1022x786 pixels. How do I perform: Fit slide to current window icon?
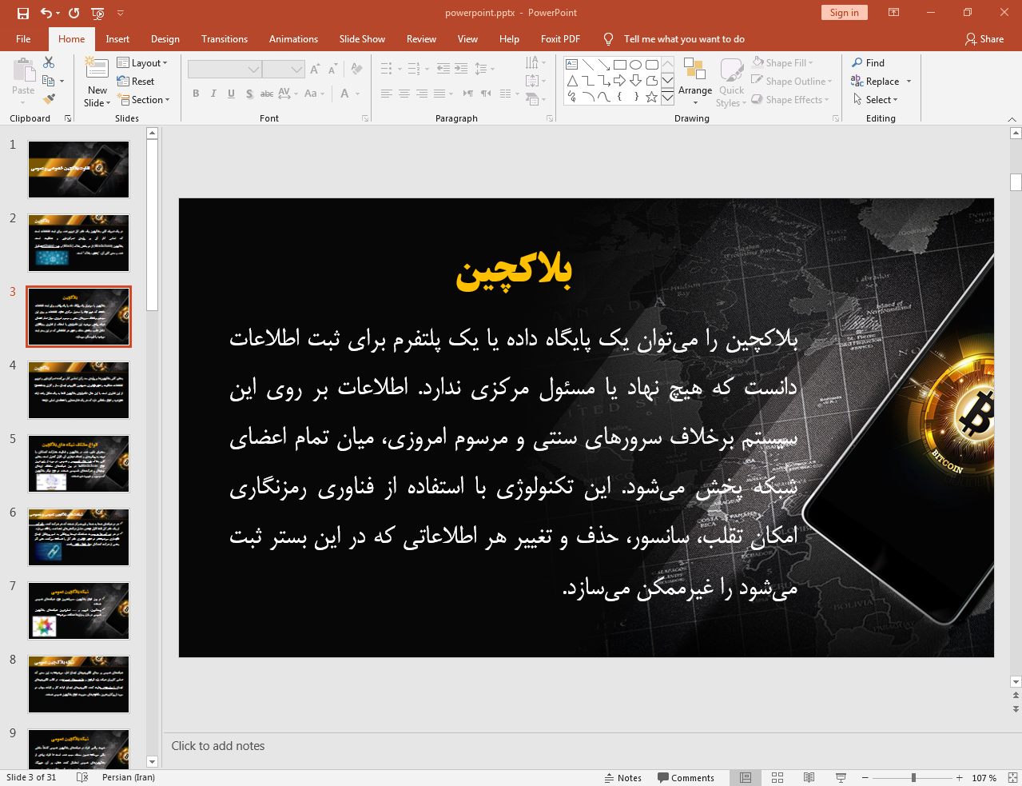[1012, 778]
